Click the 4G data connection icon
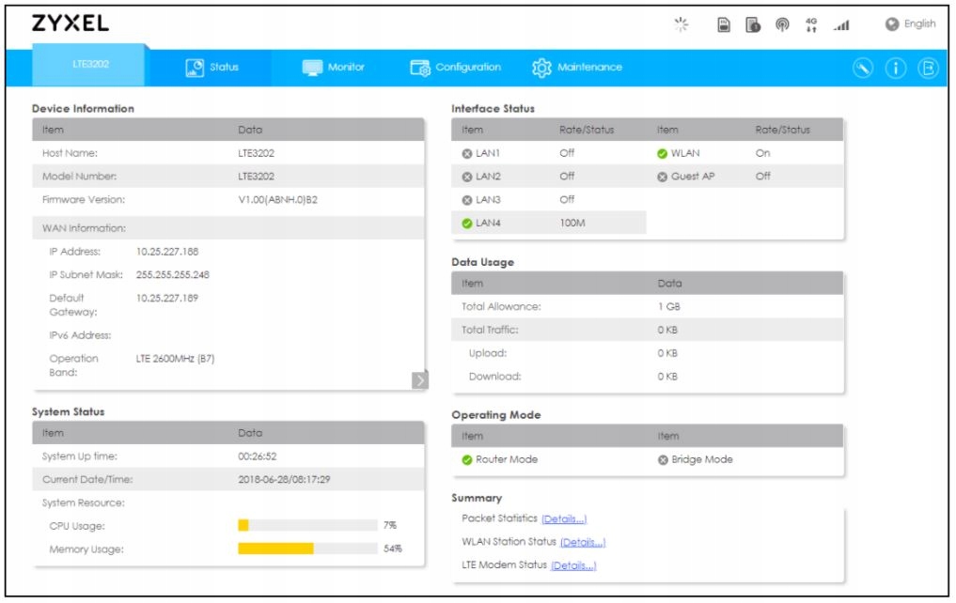 pos(811,24)
